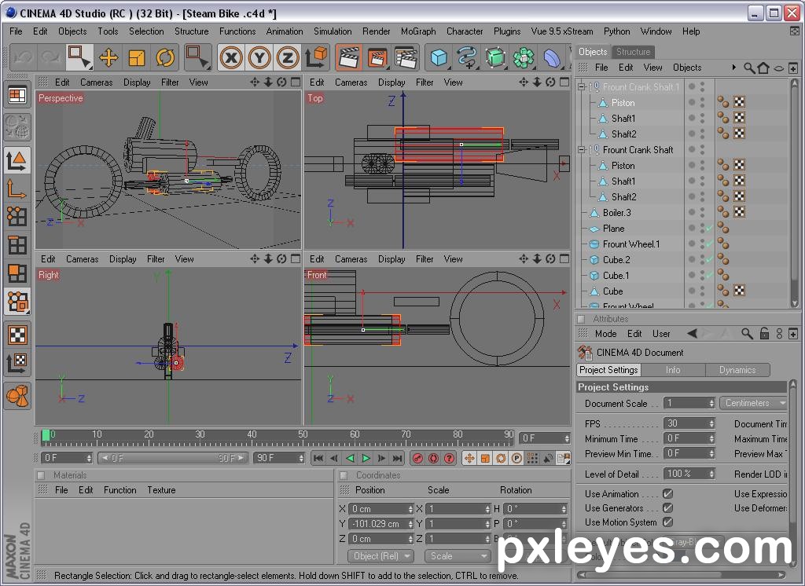The image size is (805, 586).
Task: Toggle the Use Generators checkbox
Action: [x=667, y=508]
